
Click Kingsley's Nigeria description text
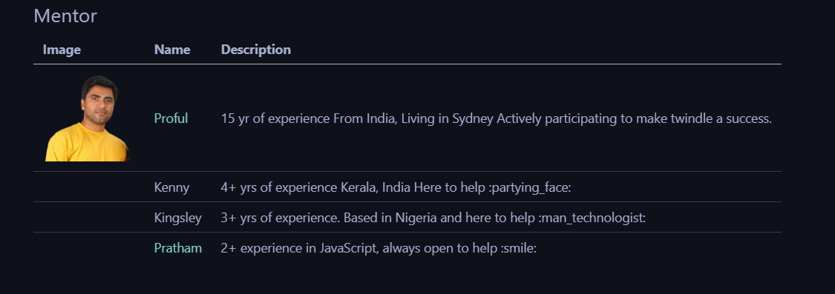tap(433, 218)
